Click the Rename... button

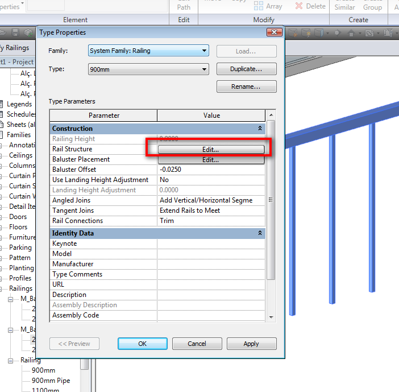(246, 86)
